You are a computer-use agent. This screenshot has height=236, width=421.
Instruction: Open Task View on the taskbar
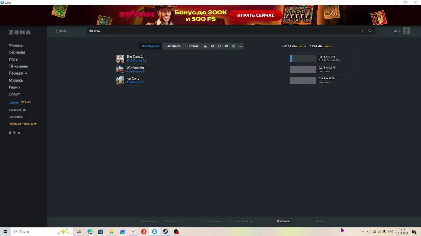[x=79, y=232]
